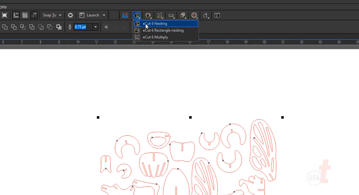Click the top-center selection handle
The height and width of the screenshot is (195, 359).
click(x=190, y=118)
